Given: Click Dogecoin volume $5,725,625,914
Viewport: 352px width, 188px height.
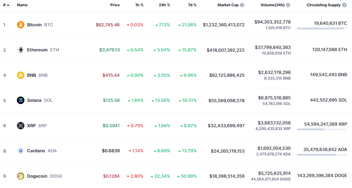Looking at the screenshot, I should 274,173.
